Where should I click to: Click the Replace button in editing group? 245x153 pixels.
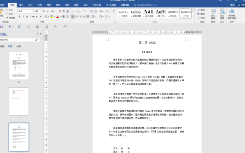click(201, 14)
